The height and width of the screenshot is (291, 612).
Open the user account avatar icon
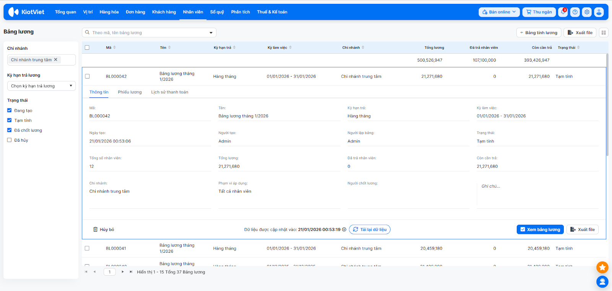click(599, 12)
